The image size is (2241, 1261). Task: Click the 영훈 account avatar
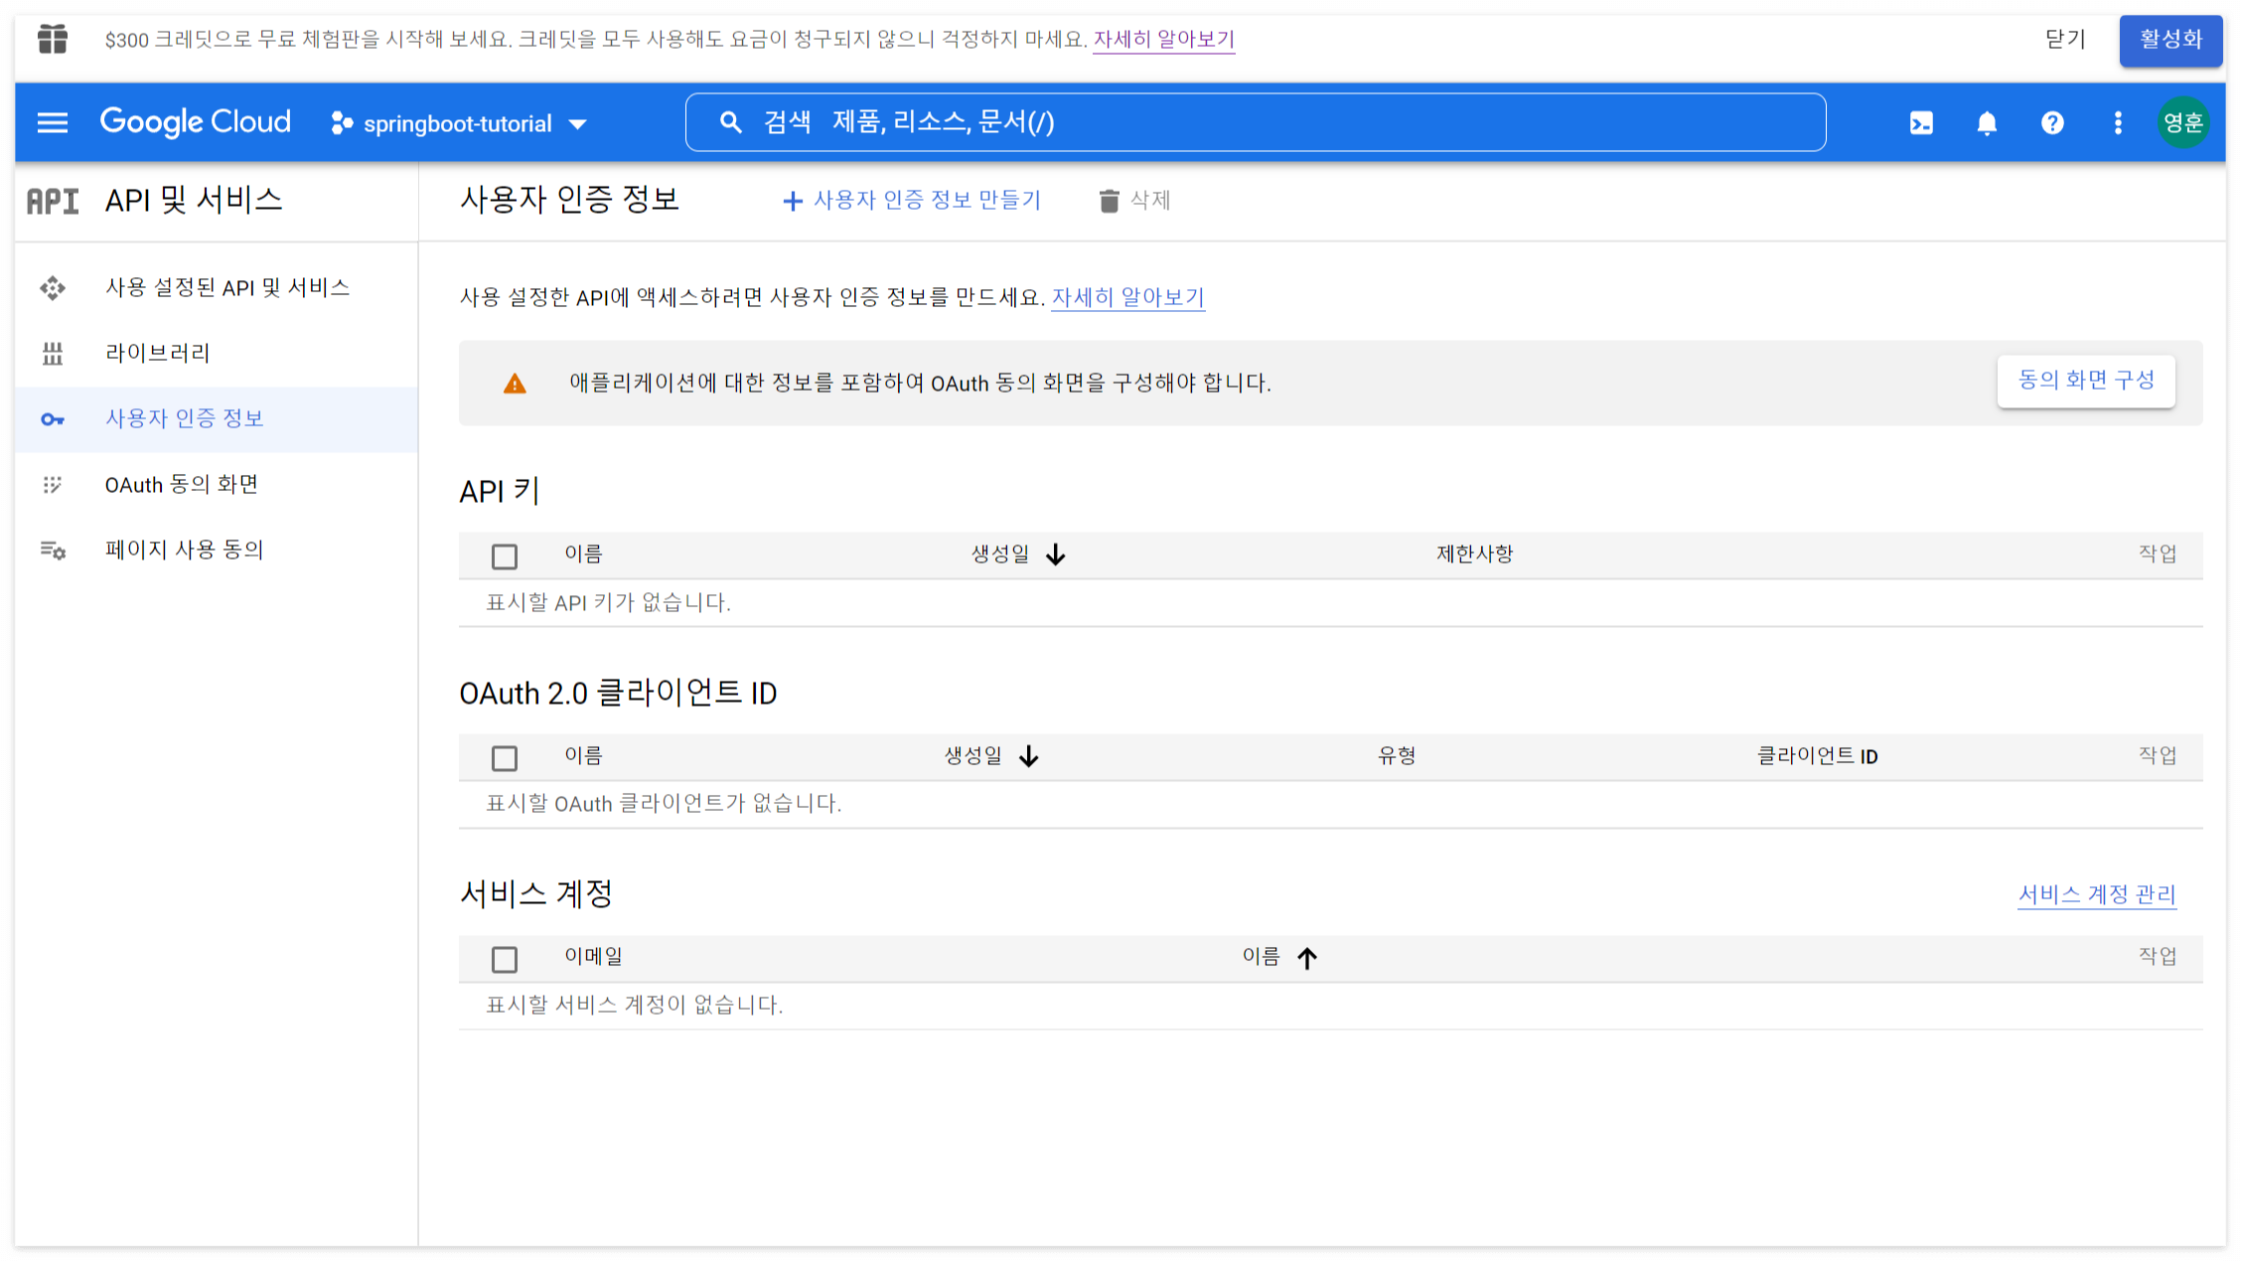coord(2182,122)
